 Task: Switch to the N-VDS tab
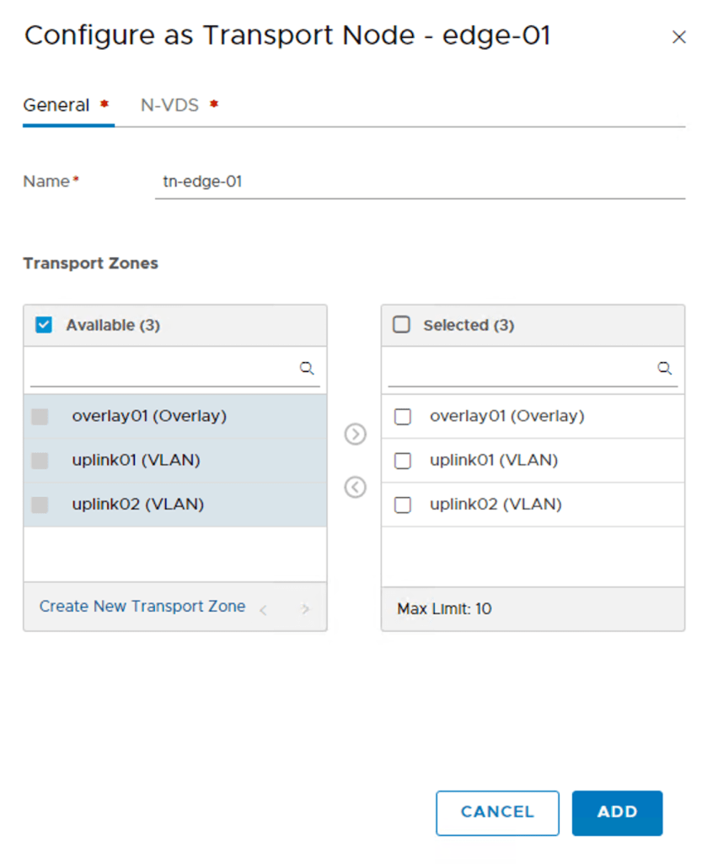click(x=170, y=105)
